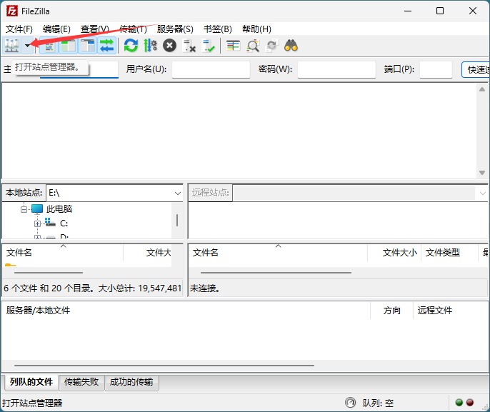Open the 服务器(S) menu

click(175, 29)
